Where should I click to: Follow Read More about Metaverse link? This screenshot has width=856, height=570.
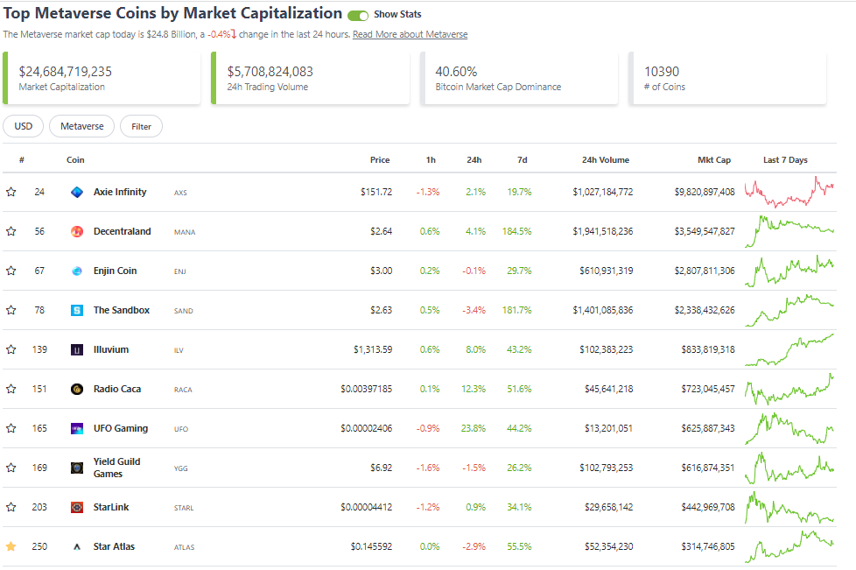pyautogui.click(x=410, y=34)
